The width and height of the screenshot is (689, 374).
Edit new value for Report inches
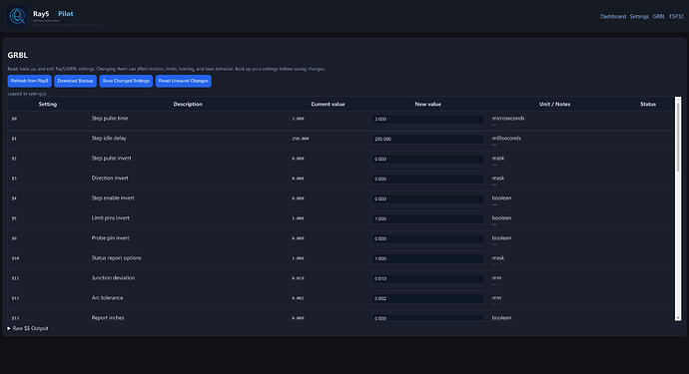(427, 318)
